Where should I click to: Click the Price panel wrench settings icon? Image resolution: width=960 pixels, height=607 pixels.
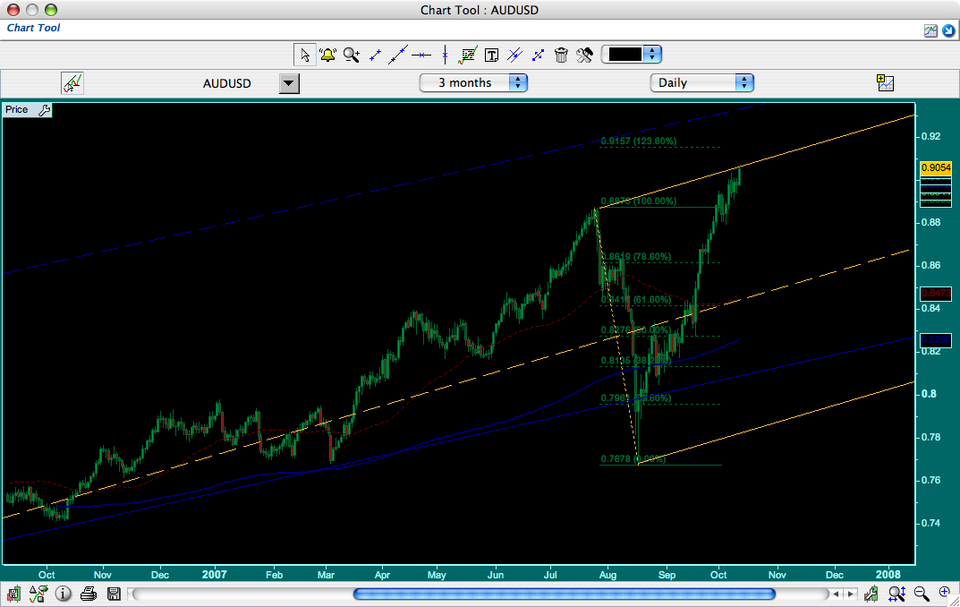coord(44,109)
